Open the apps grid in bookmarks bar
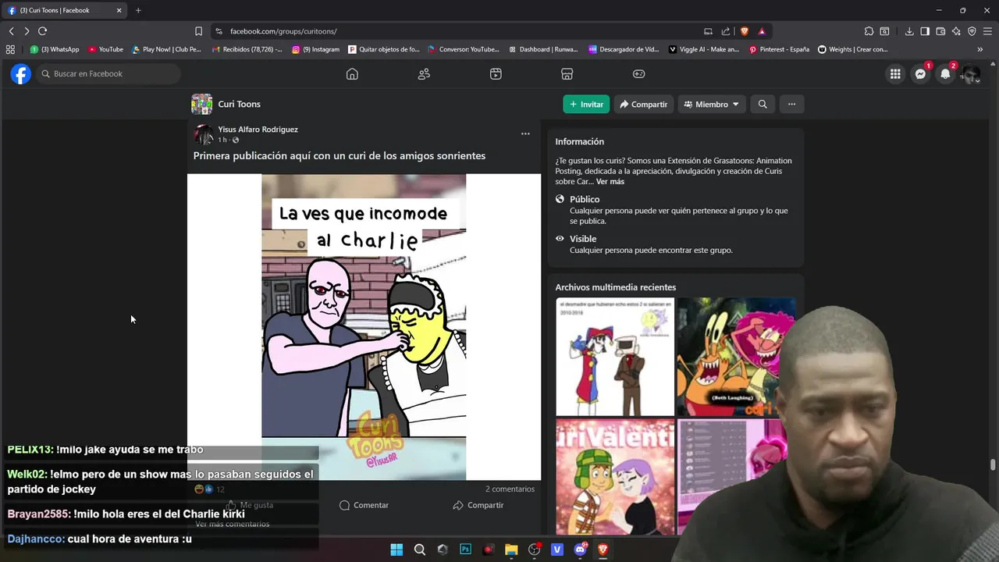999x562 pixels. pos(10,49)
